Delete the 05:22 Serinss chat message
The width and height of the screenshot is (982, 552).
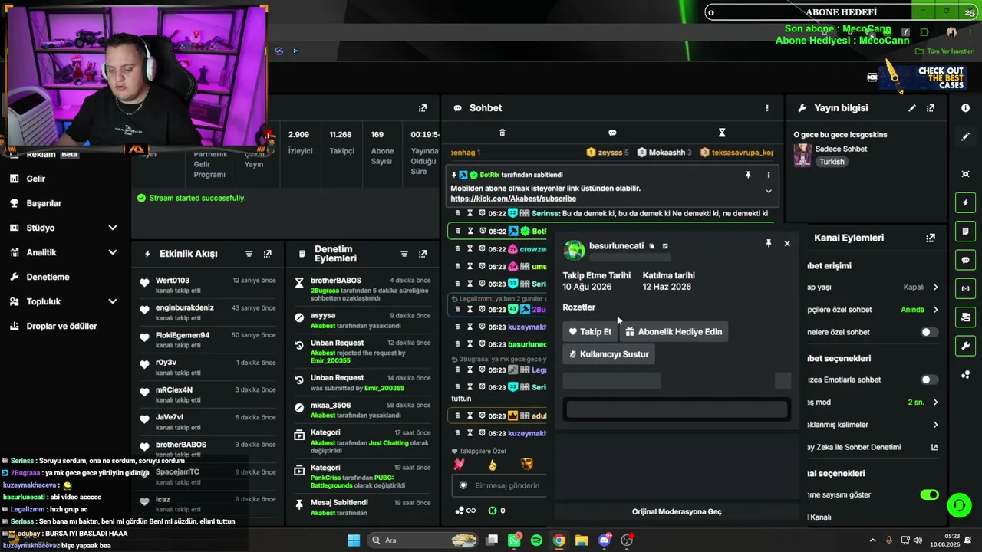(458, 213)
